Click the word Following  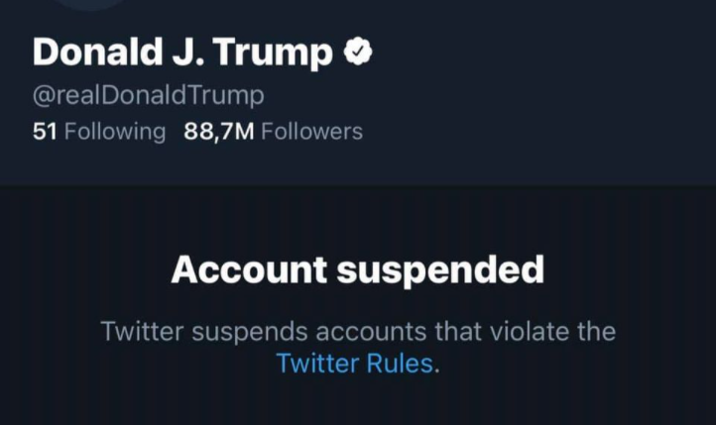click(x=114, y=131)
